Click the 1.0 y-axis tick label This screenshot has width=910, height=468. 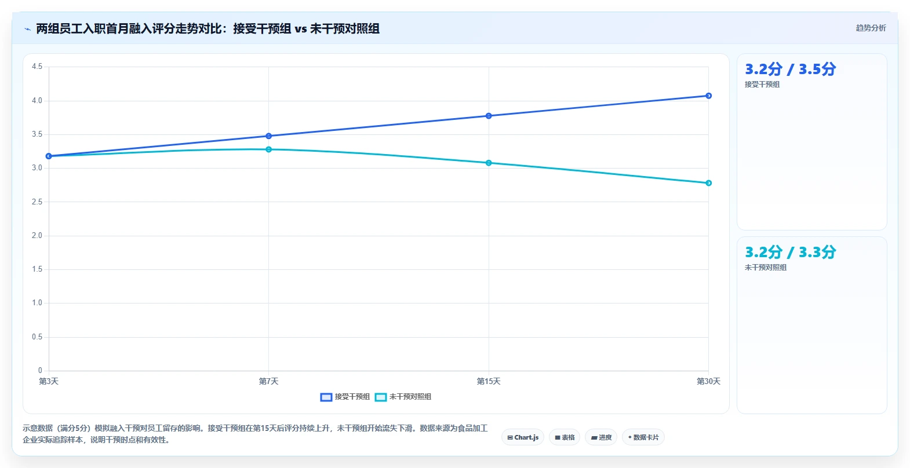(x=37, y=303)
